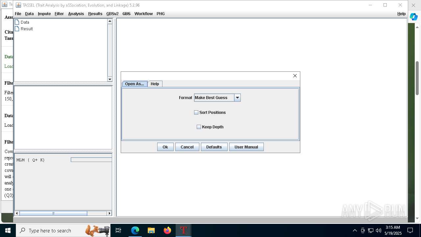Screen dimensions: 421x237
Task: Open Firefox from the taskbar
Action: (167, 230)
